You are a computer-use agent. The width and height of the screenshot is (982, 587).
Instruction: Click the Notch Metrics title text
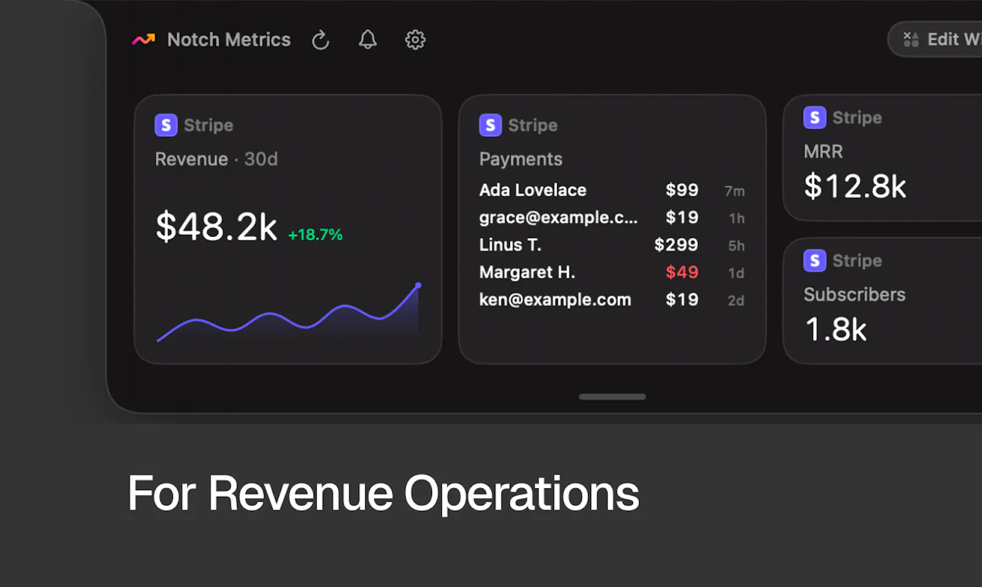[229, 40]
